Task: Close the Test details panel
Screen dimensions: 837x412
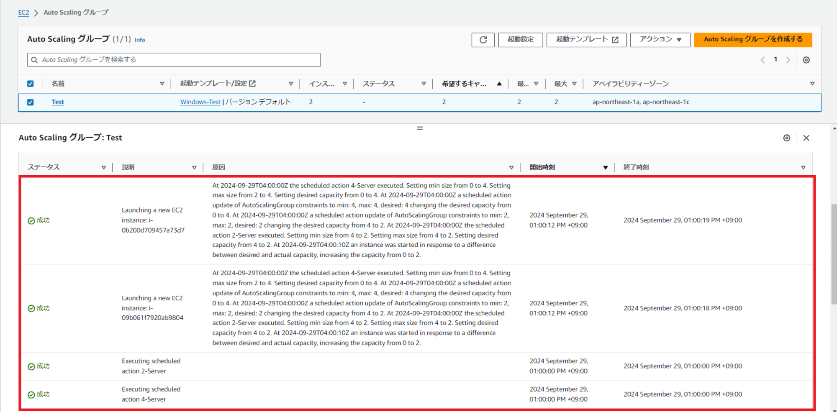Action: pos(806,138)
